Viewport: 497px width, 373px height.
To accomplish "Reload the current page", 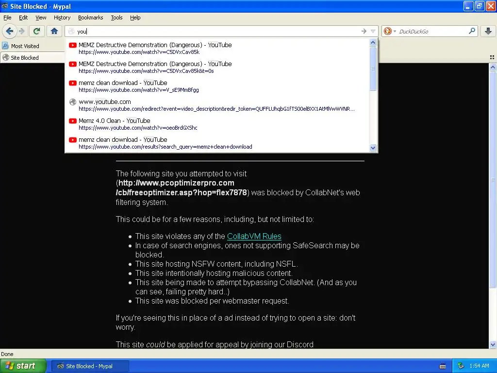I will (x=37, y=31).
